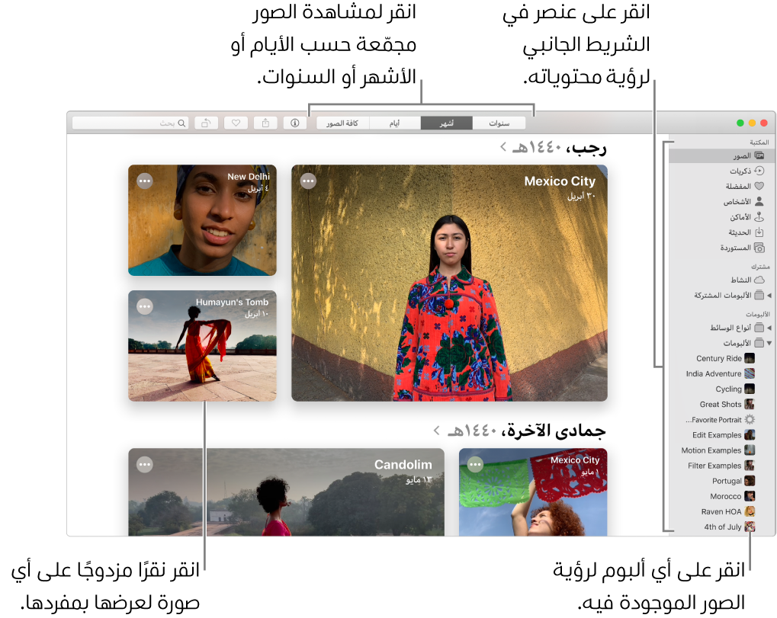The width and height of the screenshot is (777, 618).
Task: Mark the selection as favorite with the heart icon
Action: [235, 122]
